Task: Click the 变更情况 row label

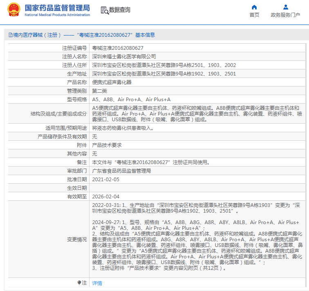Action: pos(77,240)
